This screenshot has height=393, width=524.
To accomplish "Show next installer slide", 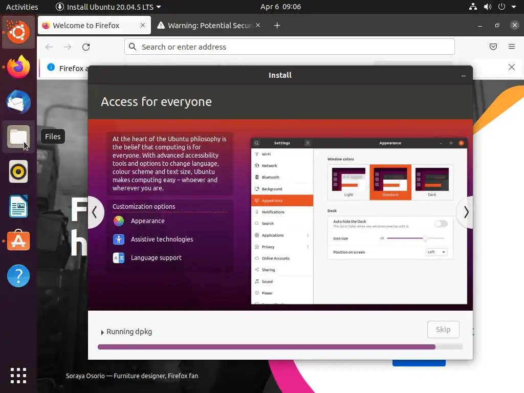I will (466, 212).
